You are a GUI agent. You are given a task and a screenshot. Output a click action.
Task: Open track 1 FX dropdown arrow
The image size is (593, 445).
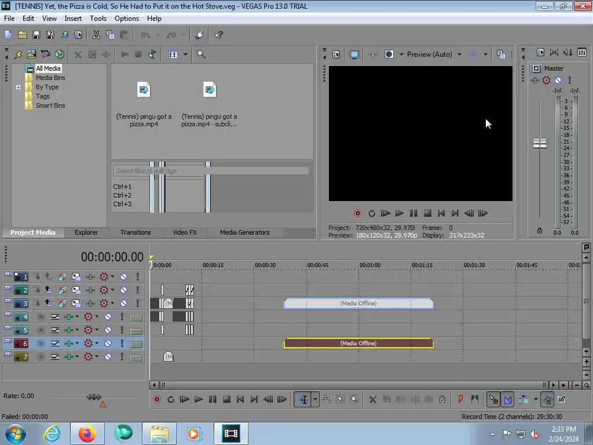coord(112,276)
